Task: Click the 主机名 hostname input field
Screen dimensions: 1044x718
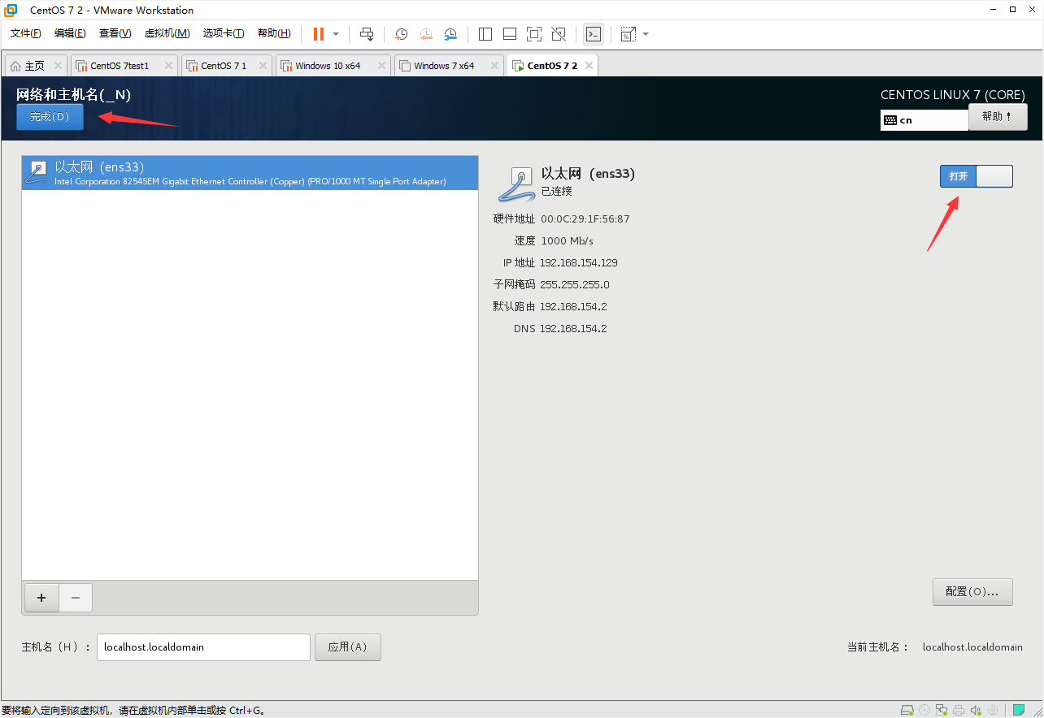Action: tap(203, 647)
